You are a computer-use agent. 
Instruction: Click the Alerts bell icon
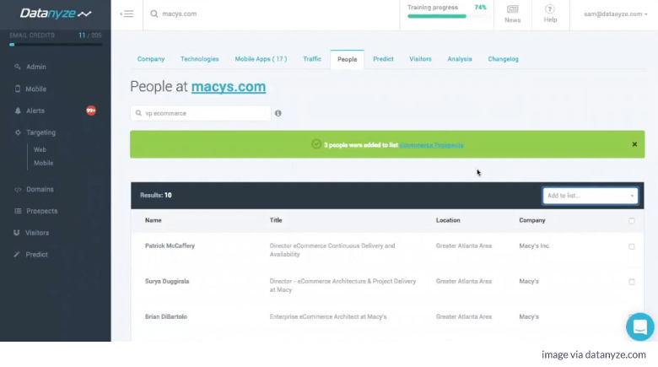[x=18, y=111]
